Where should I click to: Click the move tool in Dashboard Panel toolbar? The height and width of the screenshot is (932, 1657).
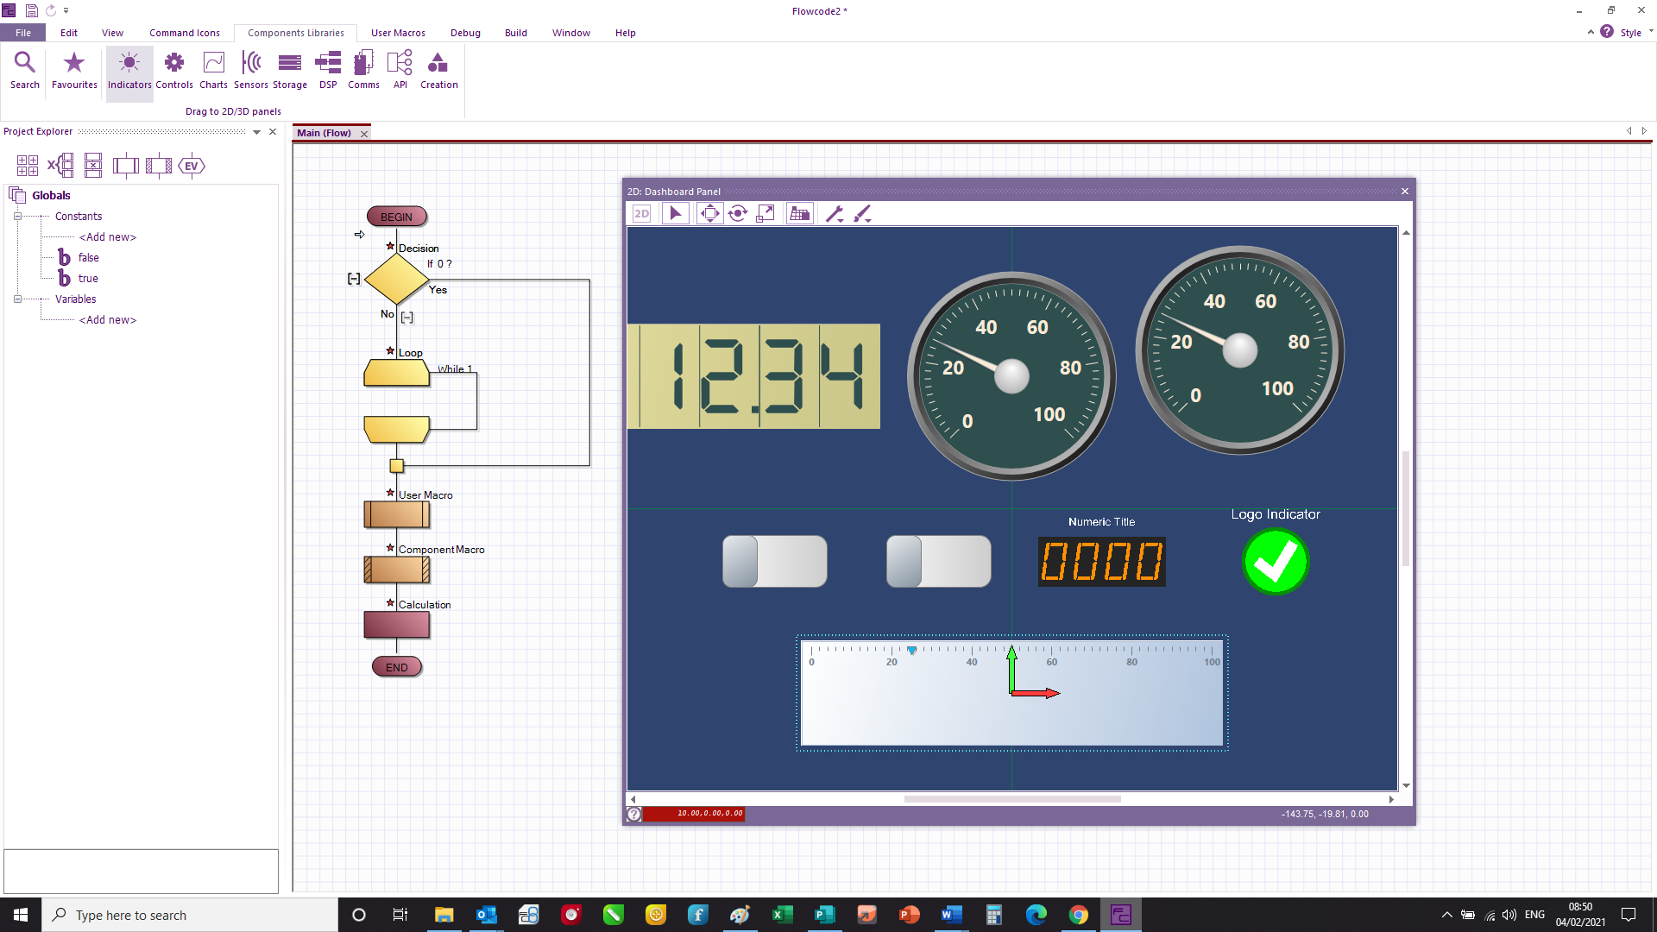[709, 213]
